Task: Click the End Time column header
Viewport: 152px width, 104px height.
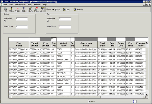Action: [x=130, y=44]
